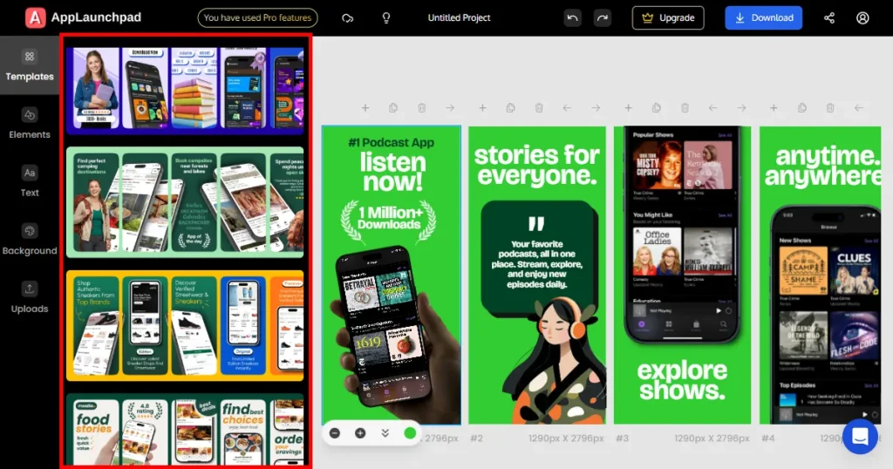Zoom out with the minus button
The height and width of the screenshot is (469, 893).
pyautogui.click(x=335, y=433)
